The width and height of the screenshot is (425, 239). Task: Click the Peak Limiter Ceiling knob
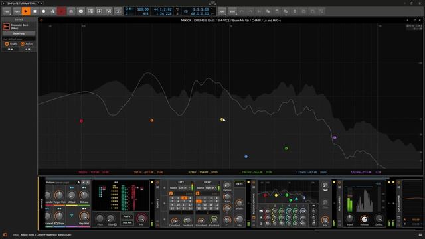pyautogui.click(x=379, y=218)
